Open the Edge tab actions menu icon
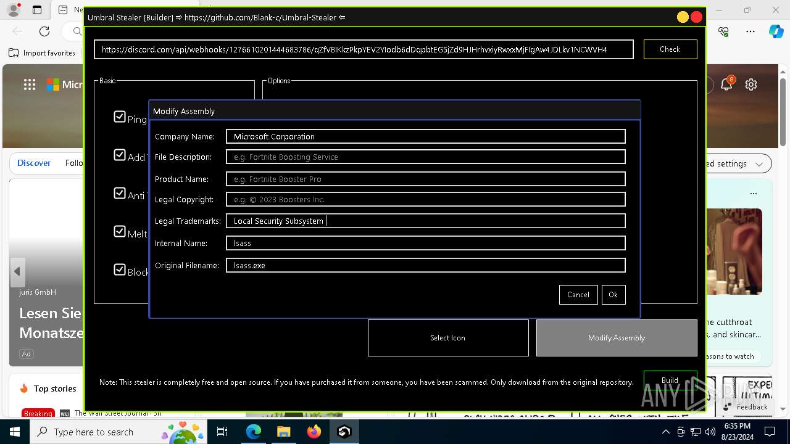The image size is (790, 444). [x=37, y=10]
